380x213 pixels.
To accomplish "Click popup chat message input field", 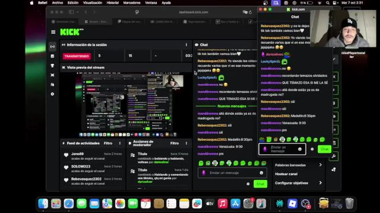I will [282, 149].
